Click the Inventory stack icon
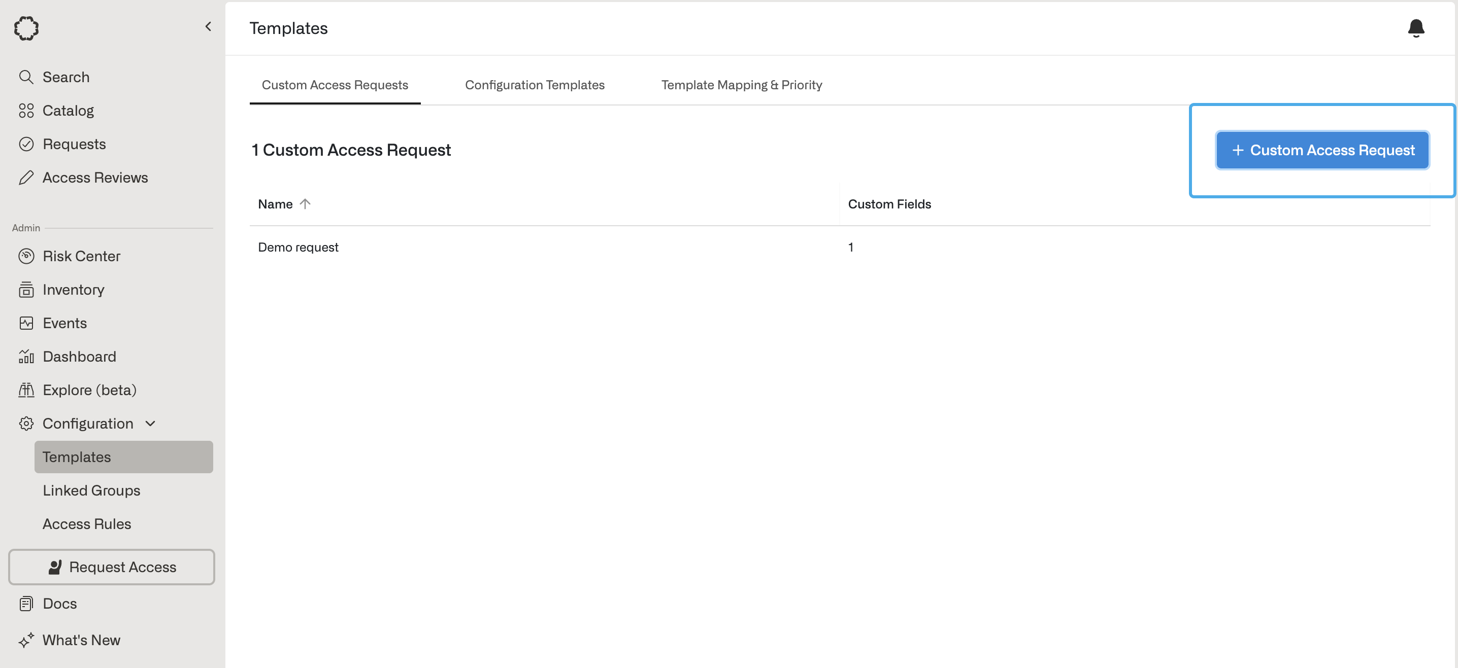 pyautogui.click(x=26, y=290)
